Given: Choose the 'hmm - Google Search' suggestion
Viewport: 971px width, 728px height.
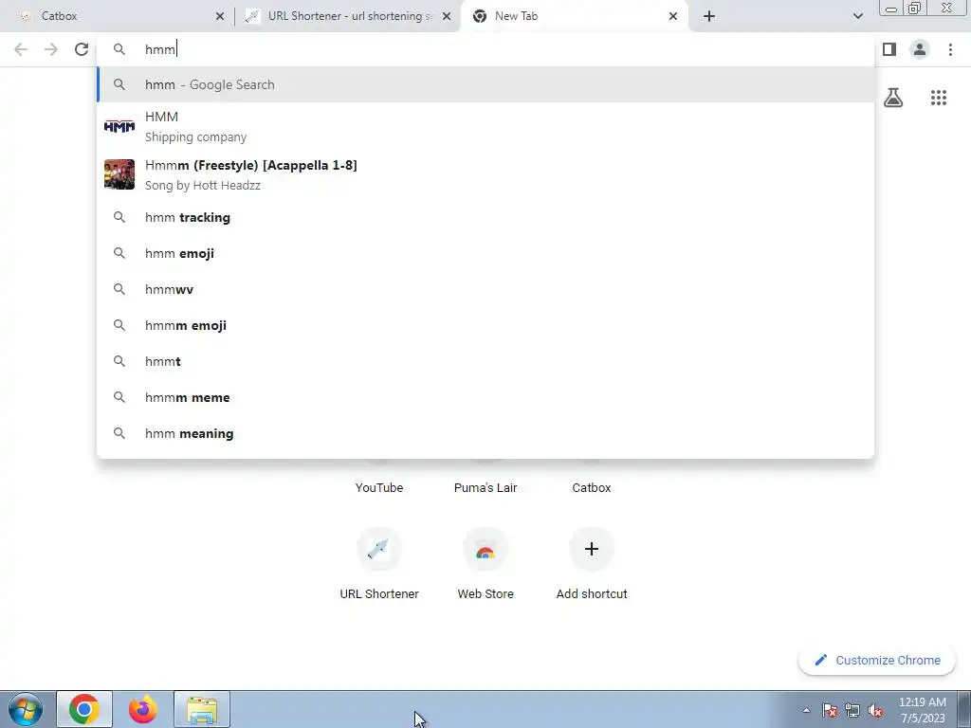Looking at the screenshot, I should pos(485,84).
